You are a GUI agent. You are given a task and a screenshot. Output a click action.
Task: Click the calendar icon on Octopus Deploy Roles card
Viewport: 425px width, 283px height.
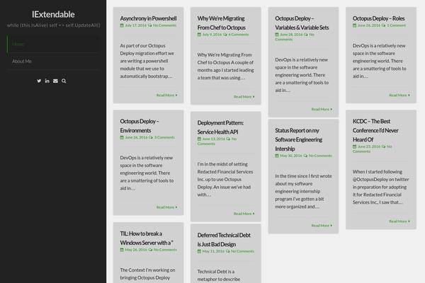pos(354,25)
